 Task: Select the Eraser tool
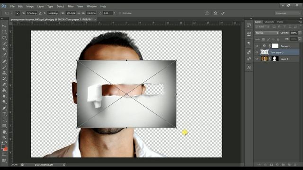tap(4, 85)
